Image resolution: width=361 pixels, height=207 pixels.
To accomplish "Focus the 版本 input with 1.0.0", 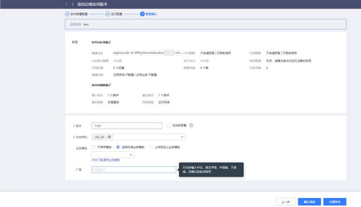I will click(x=127, y=126).
